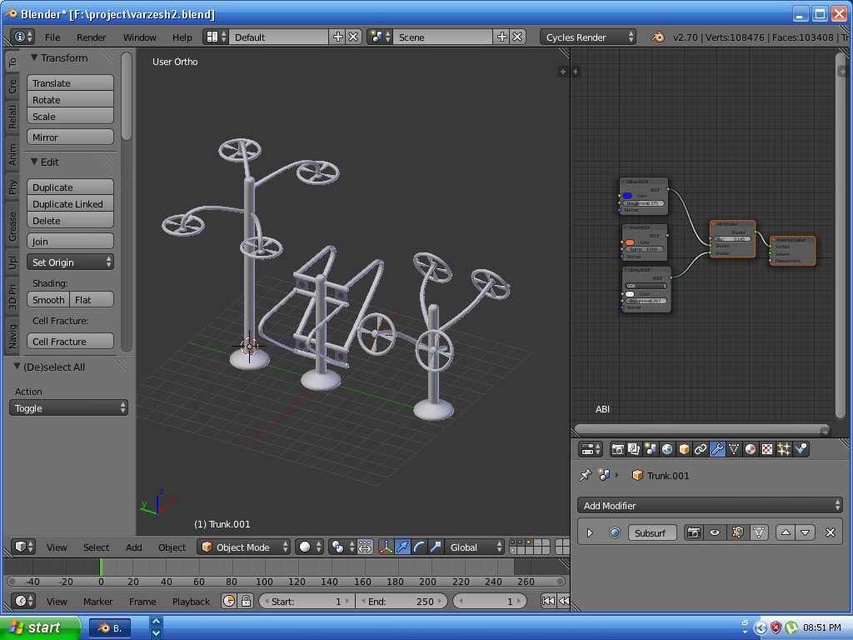Open the Object Mode selector
Viewport: 853px width, 640px height.
click(x=242, y=547)
